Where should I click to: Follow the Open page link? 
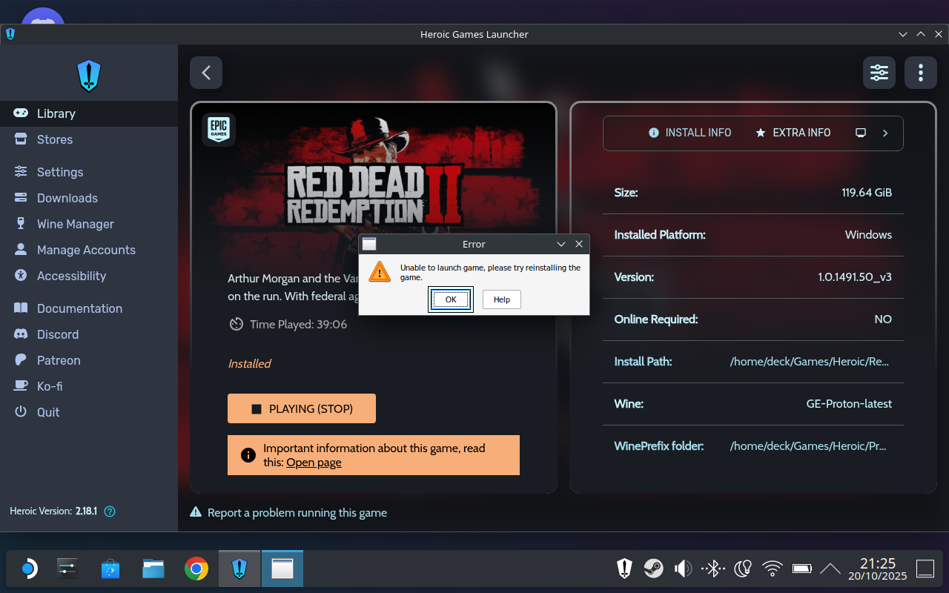click(x=314, y=463)
